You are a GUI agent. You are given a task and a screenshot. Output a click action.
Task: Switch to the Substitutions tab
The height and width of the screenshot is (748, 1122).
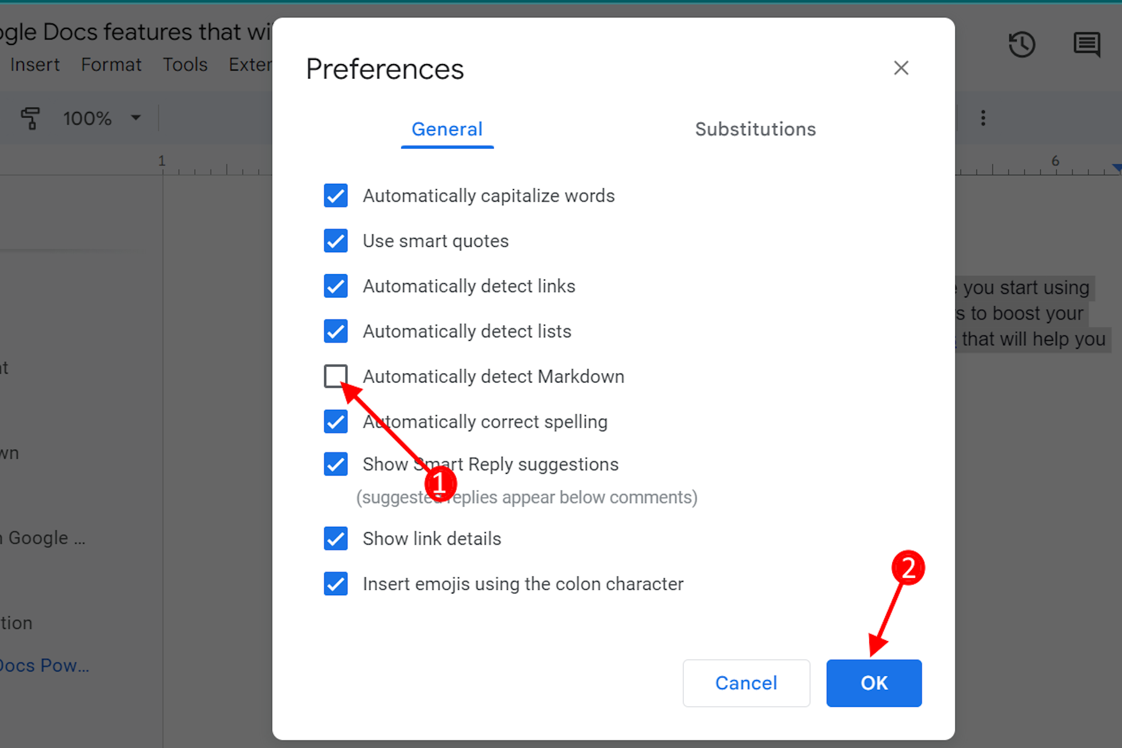click(x=755, y=129)
